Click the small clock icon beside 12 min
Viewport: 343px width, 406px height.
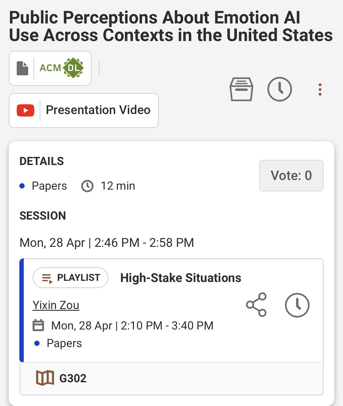pos(87,186)
